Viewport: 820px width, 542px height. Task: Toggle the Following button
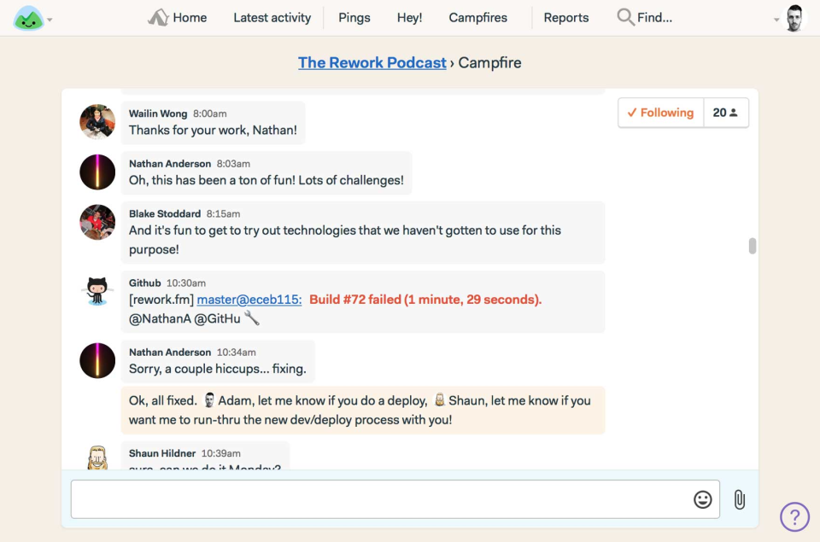click(661, 113)
